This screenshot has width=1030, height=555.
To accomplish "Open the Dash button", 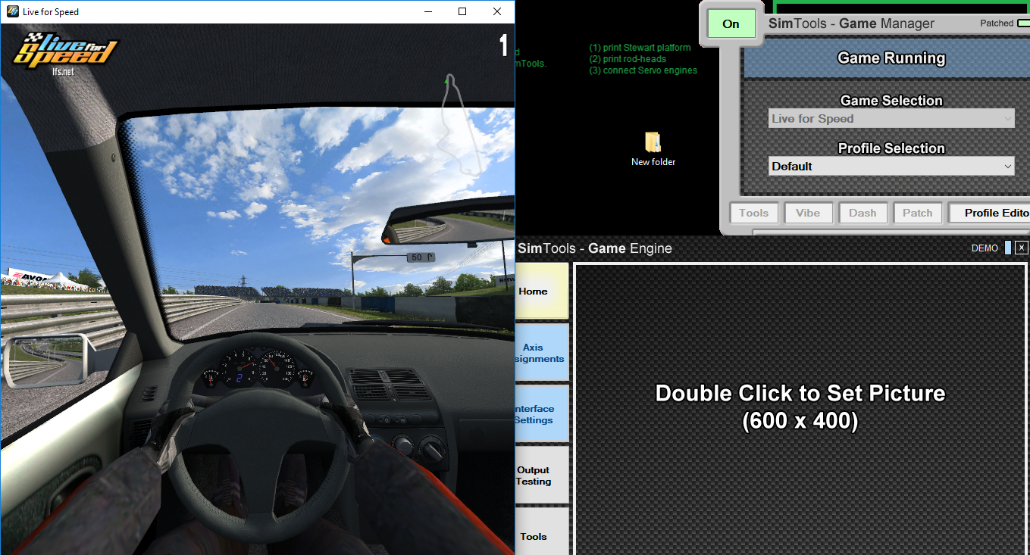I will tap(863, 213).
